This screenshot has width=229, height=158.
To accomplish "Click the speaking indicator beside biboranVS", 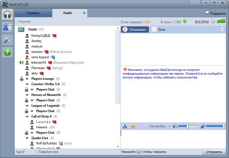I will tap(21, 63).
